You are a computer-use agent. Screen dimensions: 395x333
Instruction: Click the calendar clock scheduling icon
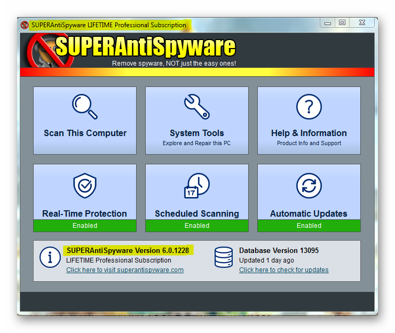tap(197, 186)
